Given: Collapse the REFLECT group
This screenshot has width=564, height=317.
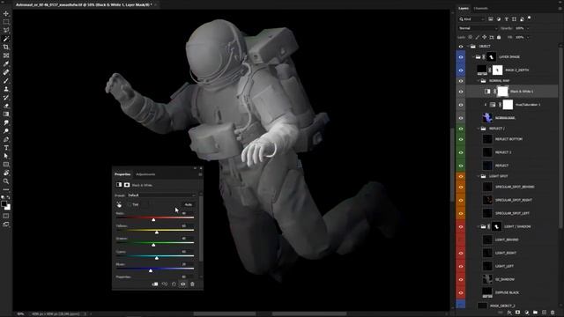Looking at the screenshot, I should tap(479, 129).
